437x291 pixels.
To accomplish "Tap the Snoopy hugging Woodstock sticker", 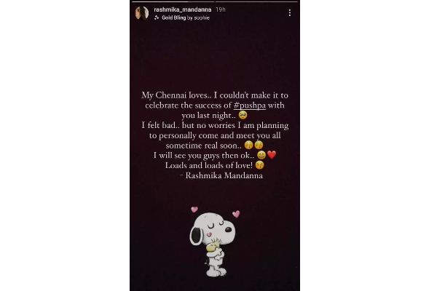I will click(x=213, y=244).
